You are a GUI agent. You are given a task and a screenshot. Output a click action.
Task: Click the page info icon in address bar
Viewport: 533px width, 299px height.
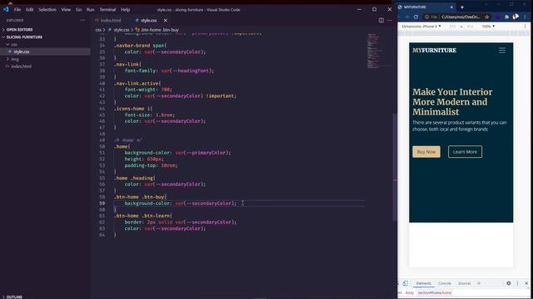426,17
